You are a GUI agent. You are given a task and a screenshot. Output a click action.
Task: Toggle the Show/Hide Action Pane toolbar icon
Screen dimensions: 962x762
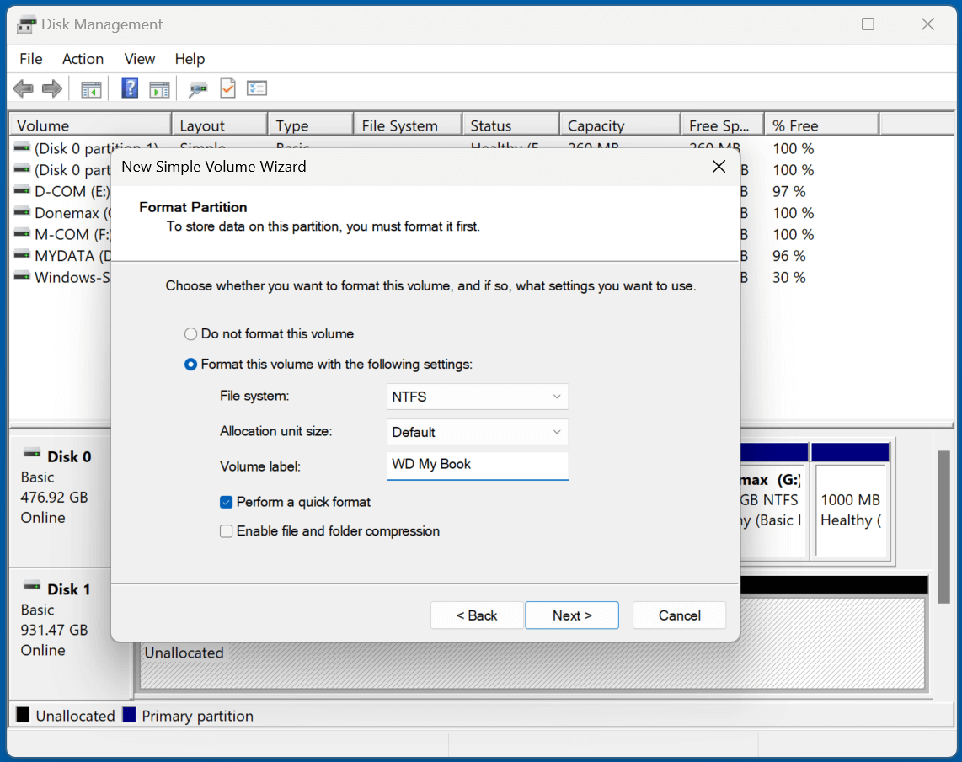(160, 88)
